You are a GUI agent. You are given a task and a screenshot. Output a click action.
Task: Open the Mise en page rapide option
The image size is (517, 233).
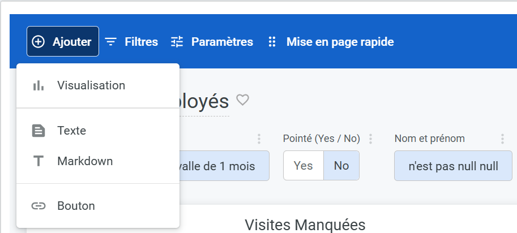(x=331, y=42)
